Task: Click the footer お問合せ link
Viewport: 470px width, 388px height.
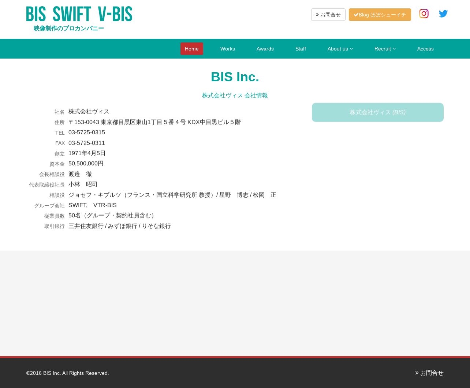Action: 429,373
